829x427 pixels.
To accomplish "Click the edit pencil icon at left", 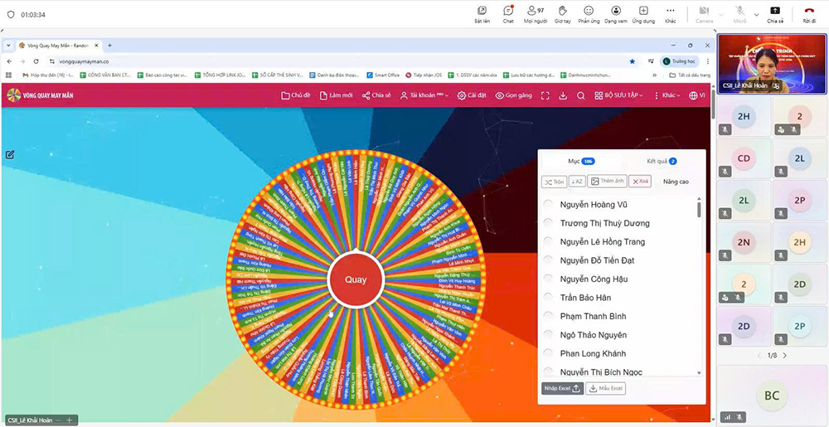I will [x=10, y=154].
